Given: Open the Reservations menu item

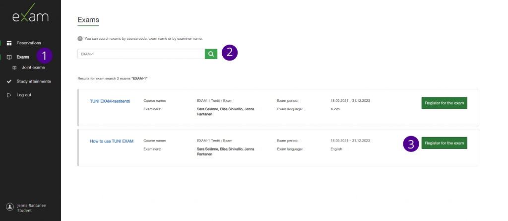Looking at the screenshot, I should pos(29,43).
